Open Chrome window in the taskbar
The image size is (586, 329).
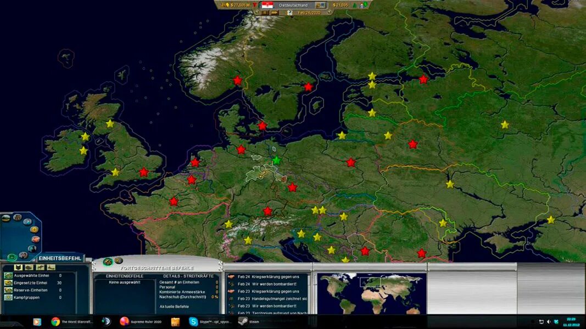click(x=71, y=322)
